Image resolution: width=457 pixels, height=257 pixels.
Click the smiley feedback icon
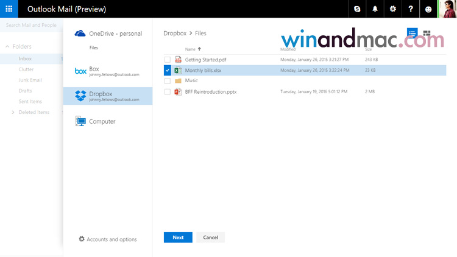pos(428,9)
